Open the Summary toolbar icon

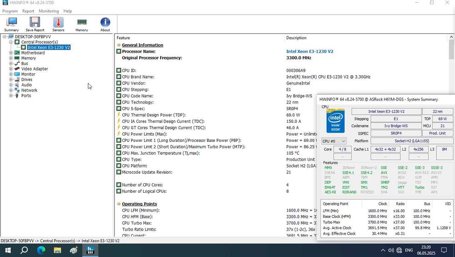pyautogui.click(x=11, y=24)
